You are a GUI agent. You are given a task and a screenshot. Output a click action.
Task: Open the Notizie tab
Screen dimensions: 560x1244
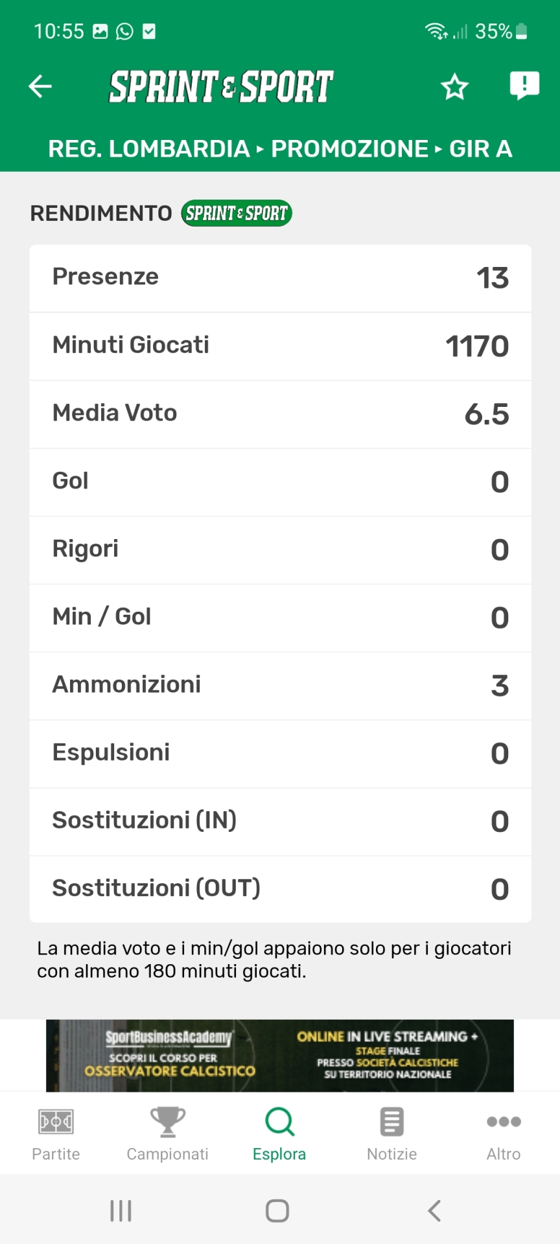click(x=391, y=1133)
